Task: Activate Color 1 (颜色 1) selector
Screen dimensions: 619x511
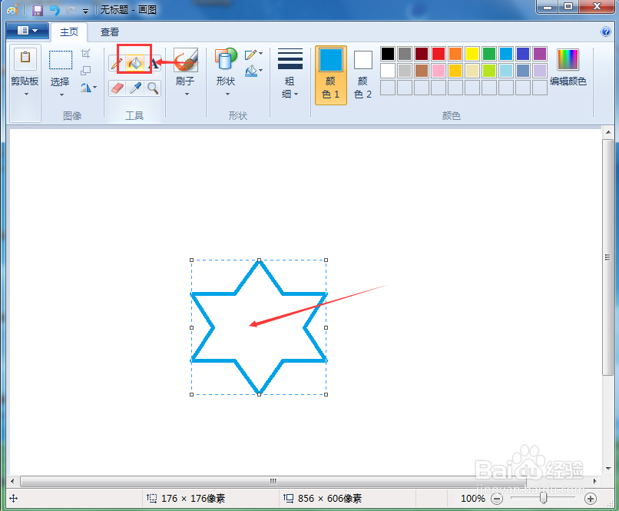Action: [331, 75]
